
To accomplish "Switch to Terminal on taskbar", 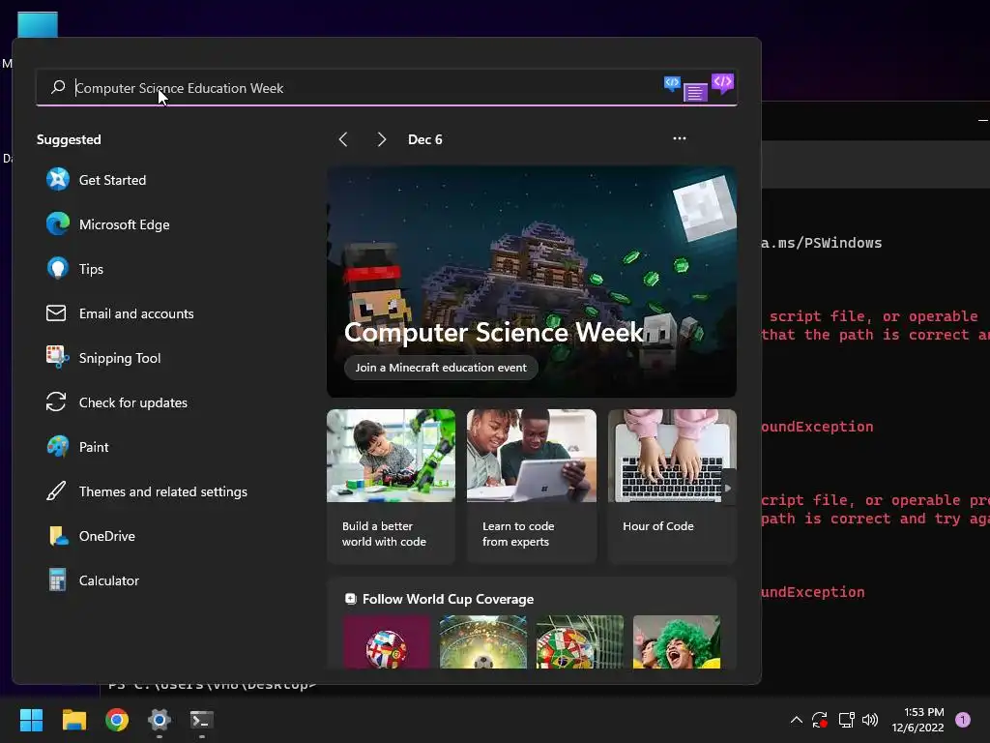I will pos(202,720).
